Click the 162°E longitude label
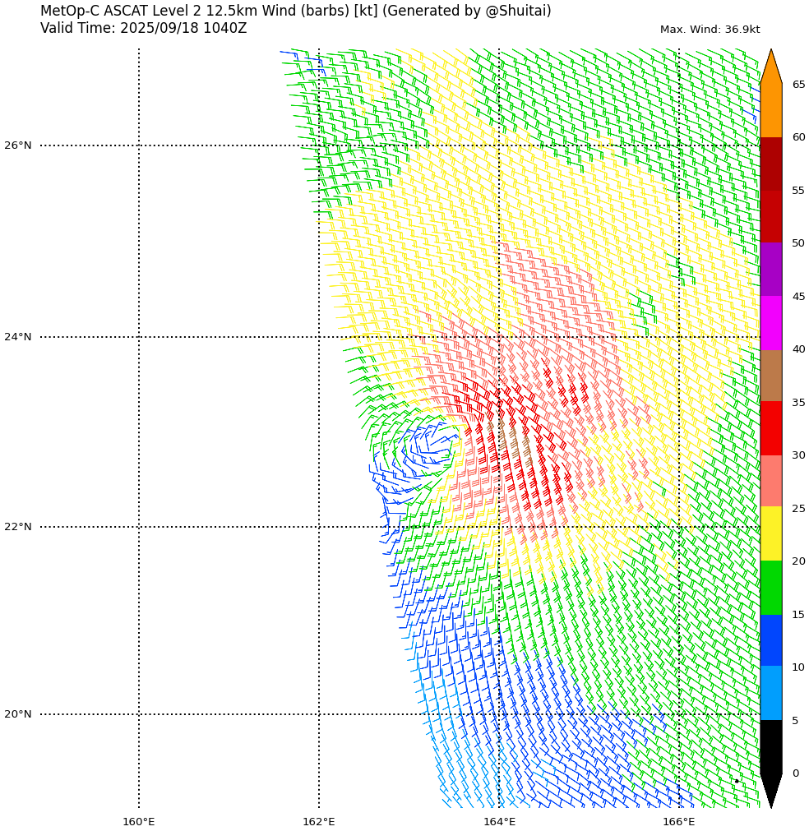Viewport: 809px width, 831px height. [x=319, y=822]
